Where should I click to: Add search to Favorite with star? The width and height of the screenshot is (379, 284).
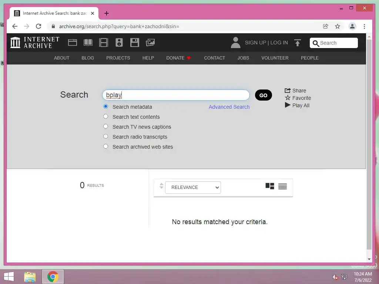298,98
